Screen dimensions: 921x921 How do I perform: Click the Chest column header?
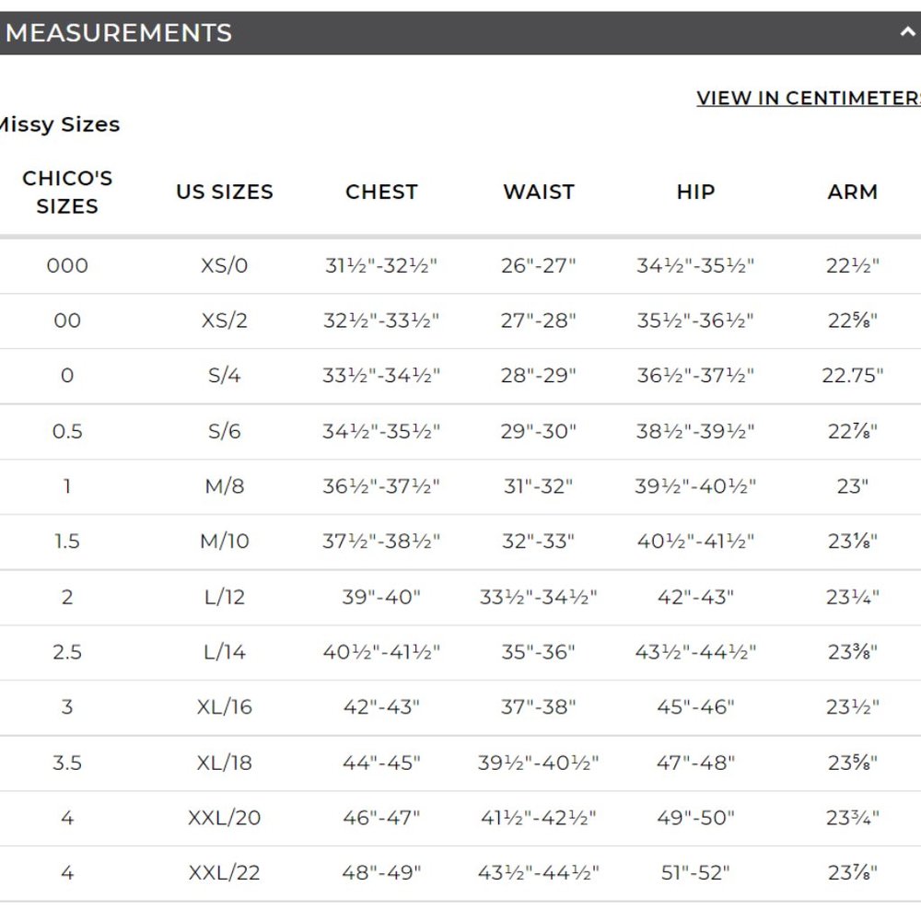[381, 192]
